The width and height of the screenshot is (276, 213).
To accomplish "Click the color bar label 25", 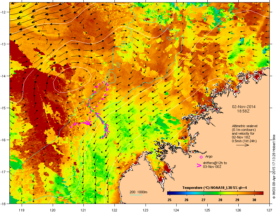I will (x=169, y=200).
